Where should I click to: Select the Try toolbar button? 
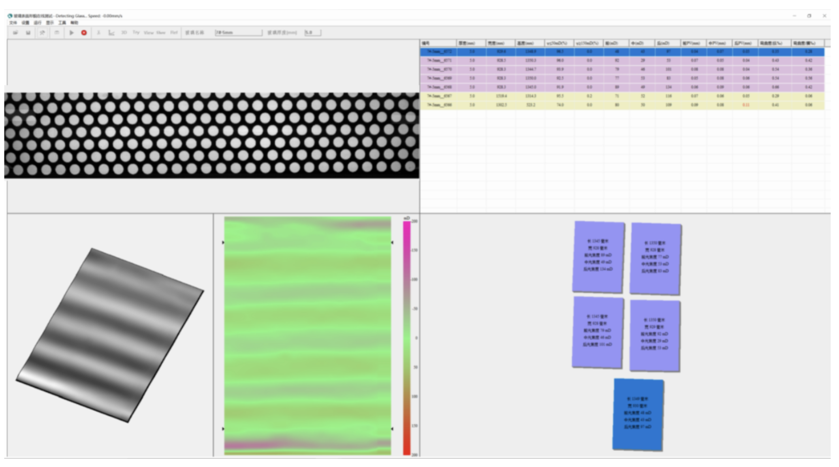click(136, 32)
